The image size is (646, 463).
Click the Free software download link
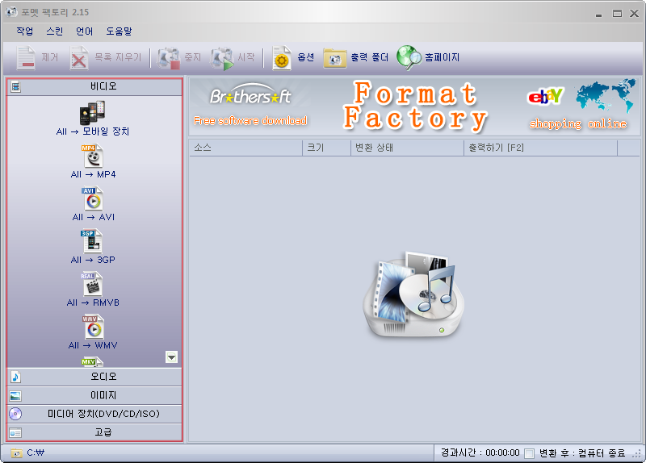click(250, 120)
